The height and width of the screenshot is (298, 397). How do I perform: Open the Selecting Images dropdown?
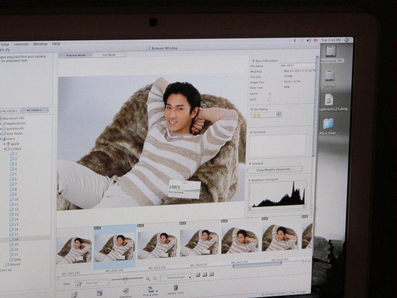point(176,278)
